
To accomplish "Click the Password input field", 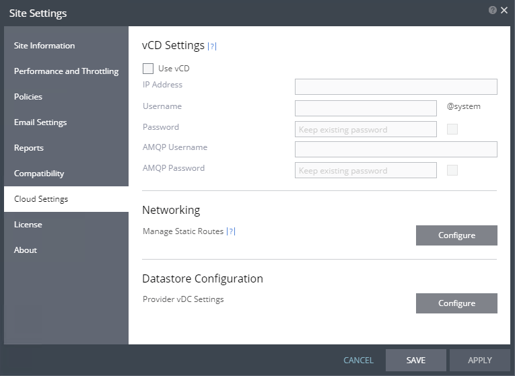I will [x=366, y=129].
